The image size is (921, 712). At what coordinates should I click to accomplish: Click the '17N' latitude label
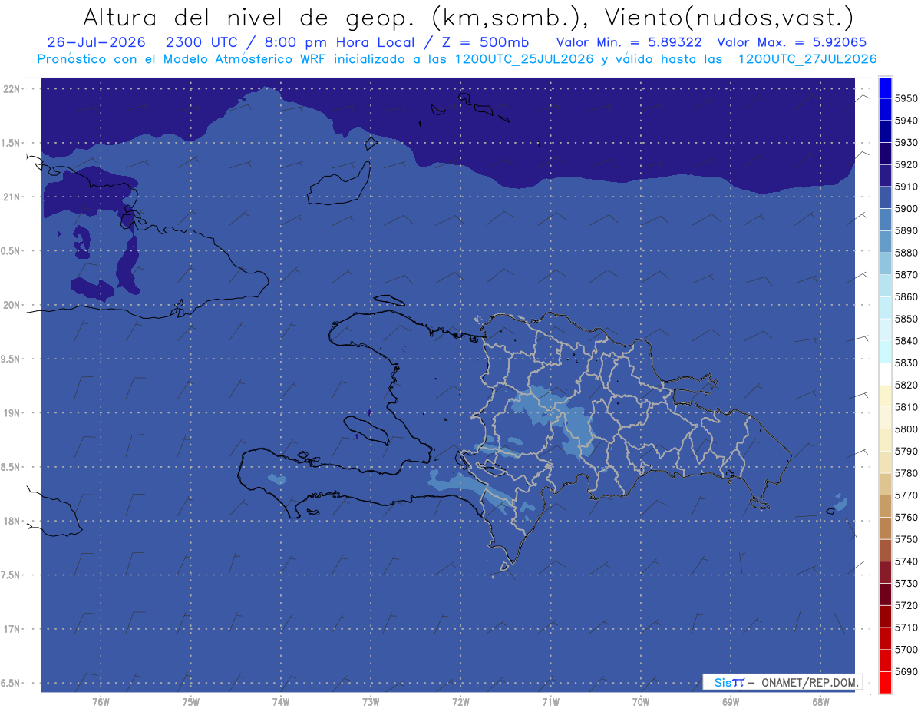pos(13,629)
